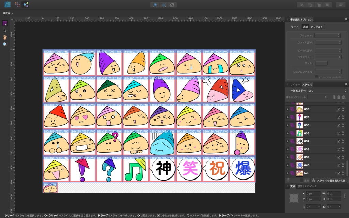
Task: Select the Hand pan tool
Action: pos(4,37)
